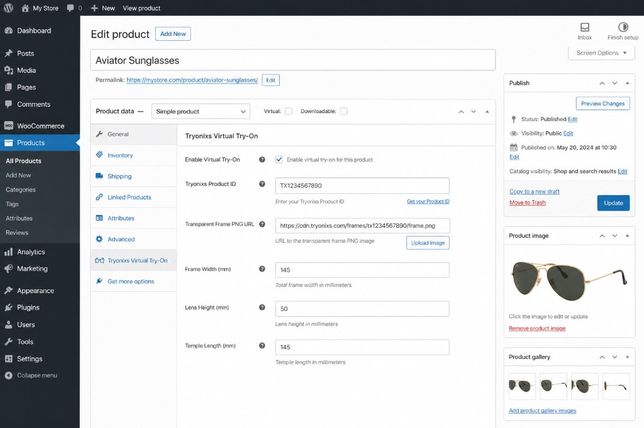
Task: Open Get more options tab
Action: pos(133,281)
